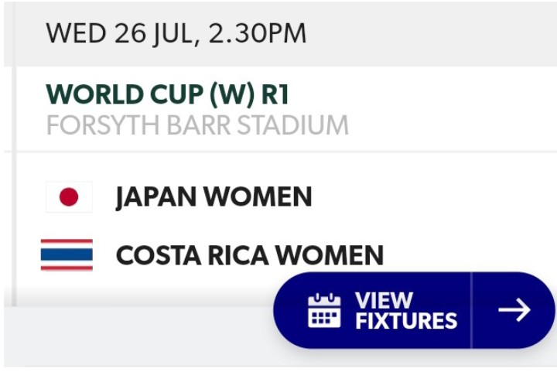Click the red circle on the Japan flag
The width and height of the screenshot is (557, 372).
tap(69, 197)
